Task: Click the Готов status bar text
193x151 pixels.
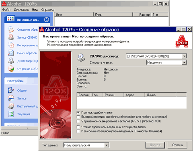Action: coord(5,133)
